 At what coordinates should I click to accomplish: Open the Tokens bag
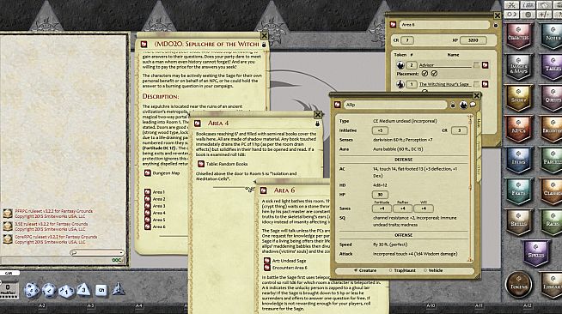tap(518, 285)
